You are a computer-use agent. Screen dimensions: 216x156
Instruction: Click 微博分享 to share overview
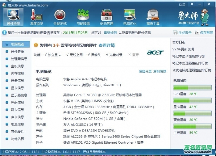[145, 71]
